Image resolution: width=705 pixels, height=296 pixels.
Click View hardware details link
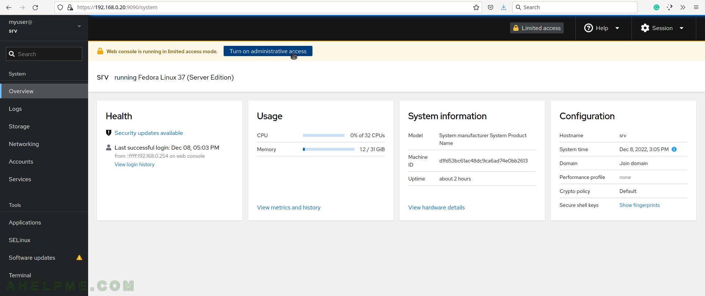click(x=437, y=207)
